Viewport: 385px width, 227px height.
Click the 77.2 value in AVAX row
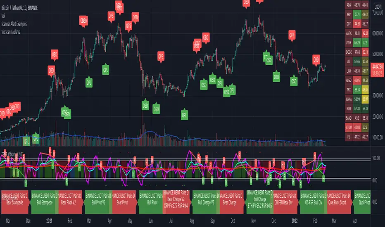click(365, 43)
